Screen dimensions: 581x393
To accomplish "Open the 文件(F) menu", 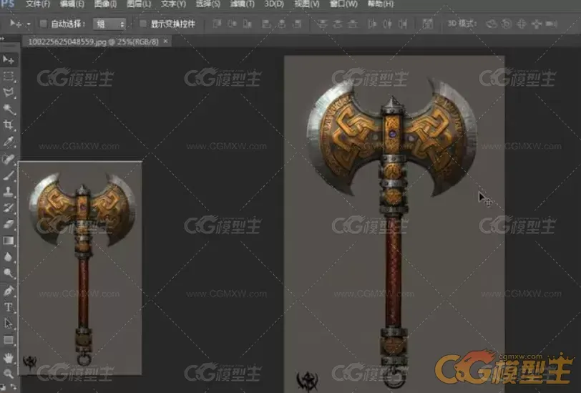I will pos(38,4).
